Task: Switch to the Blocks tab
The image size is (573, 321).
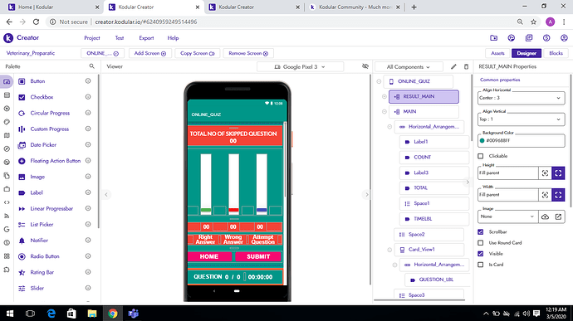Action: [556, 53]
